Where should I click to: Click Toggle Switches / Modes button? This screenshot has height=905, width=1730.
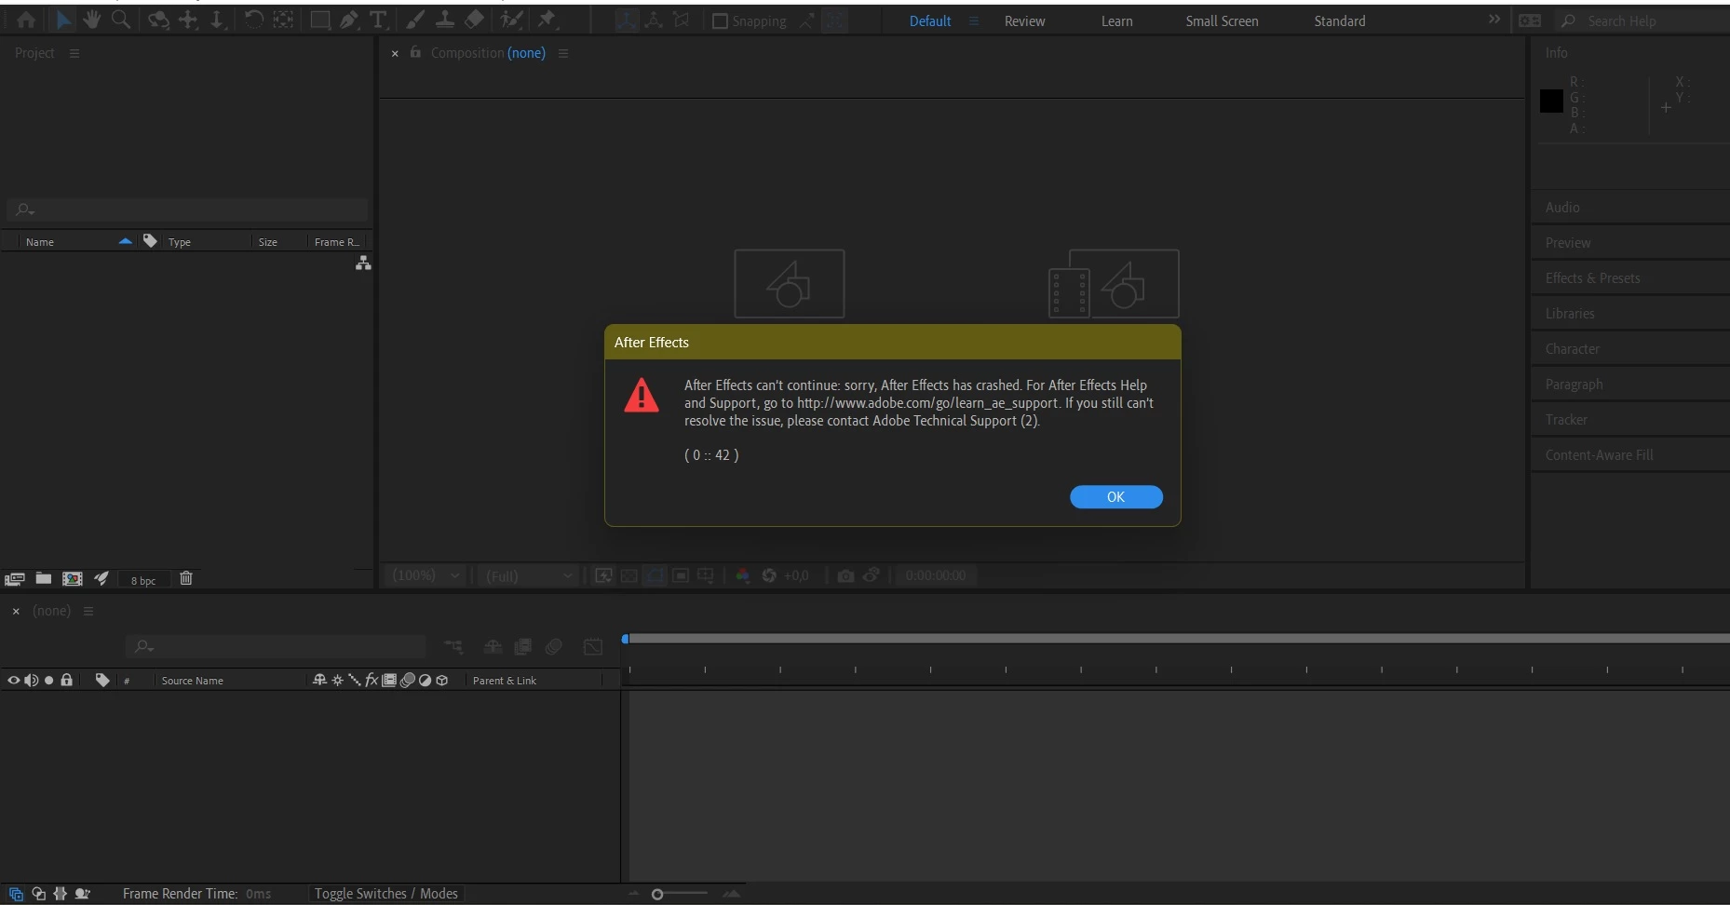click(x=385, y=894)
